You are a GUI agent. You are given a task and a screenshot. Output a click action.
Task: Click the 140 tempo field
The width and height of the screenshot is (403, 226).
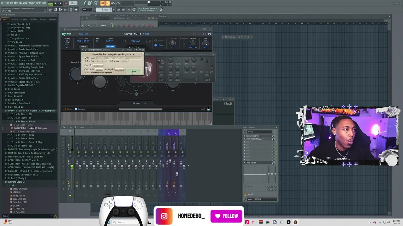73,3
